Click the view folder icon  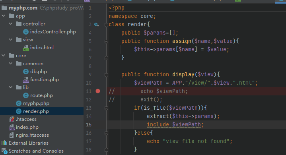19,39
